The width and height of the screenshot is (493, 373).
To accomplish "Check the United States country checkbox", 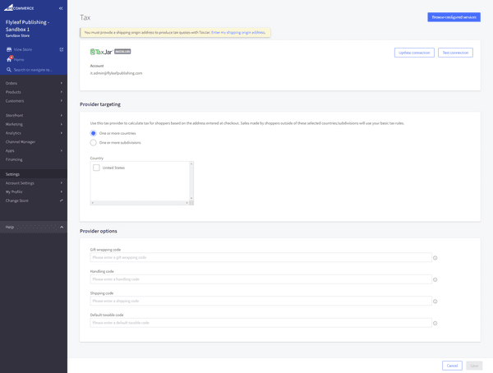I will pos(97,168).
